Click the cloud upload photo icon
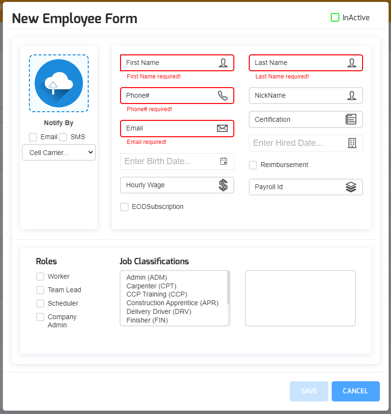Image resolution: width=391 pixels, height=414 pixels. click(59, 83)
